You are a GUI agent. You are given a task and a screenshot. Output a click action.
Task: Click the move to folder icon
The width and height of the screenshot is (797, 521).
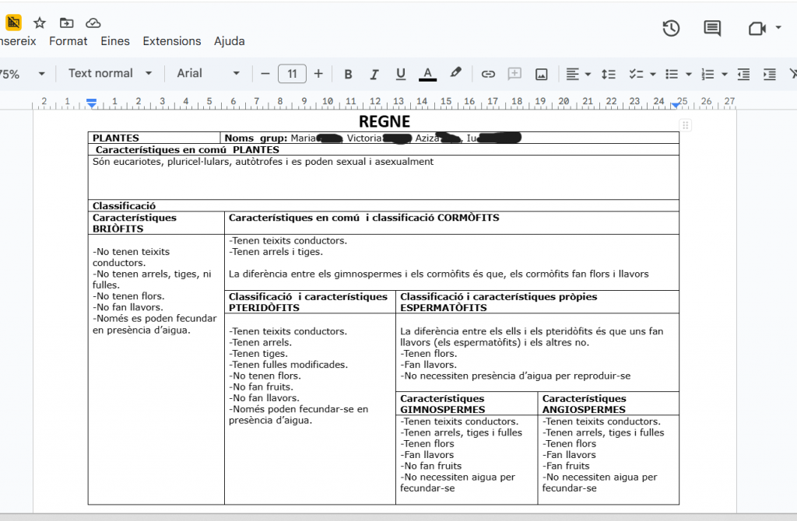coord(67,23)
